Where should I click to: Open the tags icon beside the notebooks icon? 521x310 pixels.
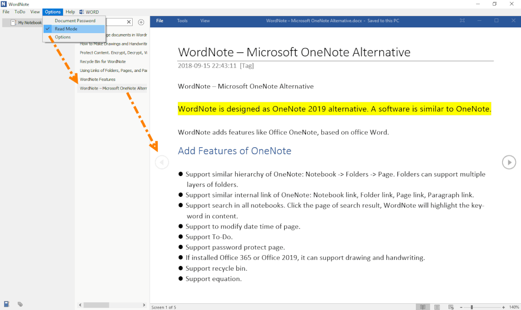click(x=20, y=304)
